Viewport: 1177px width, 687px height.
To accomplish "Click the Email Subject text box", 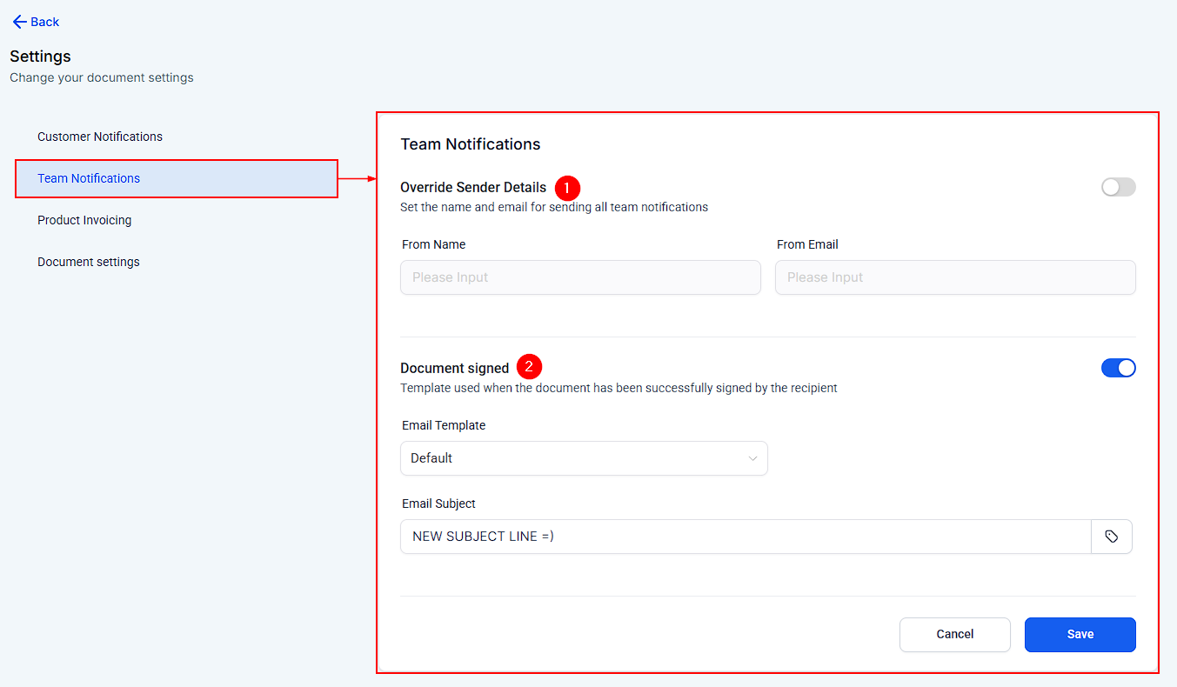I will pyautogui.click(x=745, y=537).
